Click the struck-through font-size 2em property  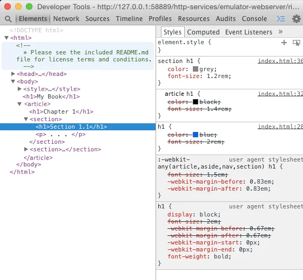click(x=194, y=221)
